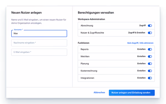Click the Zugriff & Erstellen status text
The height and width of the screenshot is (104, 166).
137,33
